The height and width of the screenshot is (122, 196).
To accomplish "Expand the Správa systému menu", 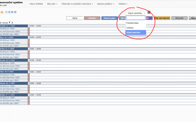I will [x=106, y=4].
